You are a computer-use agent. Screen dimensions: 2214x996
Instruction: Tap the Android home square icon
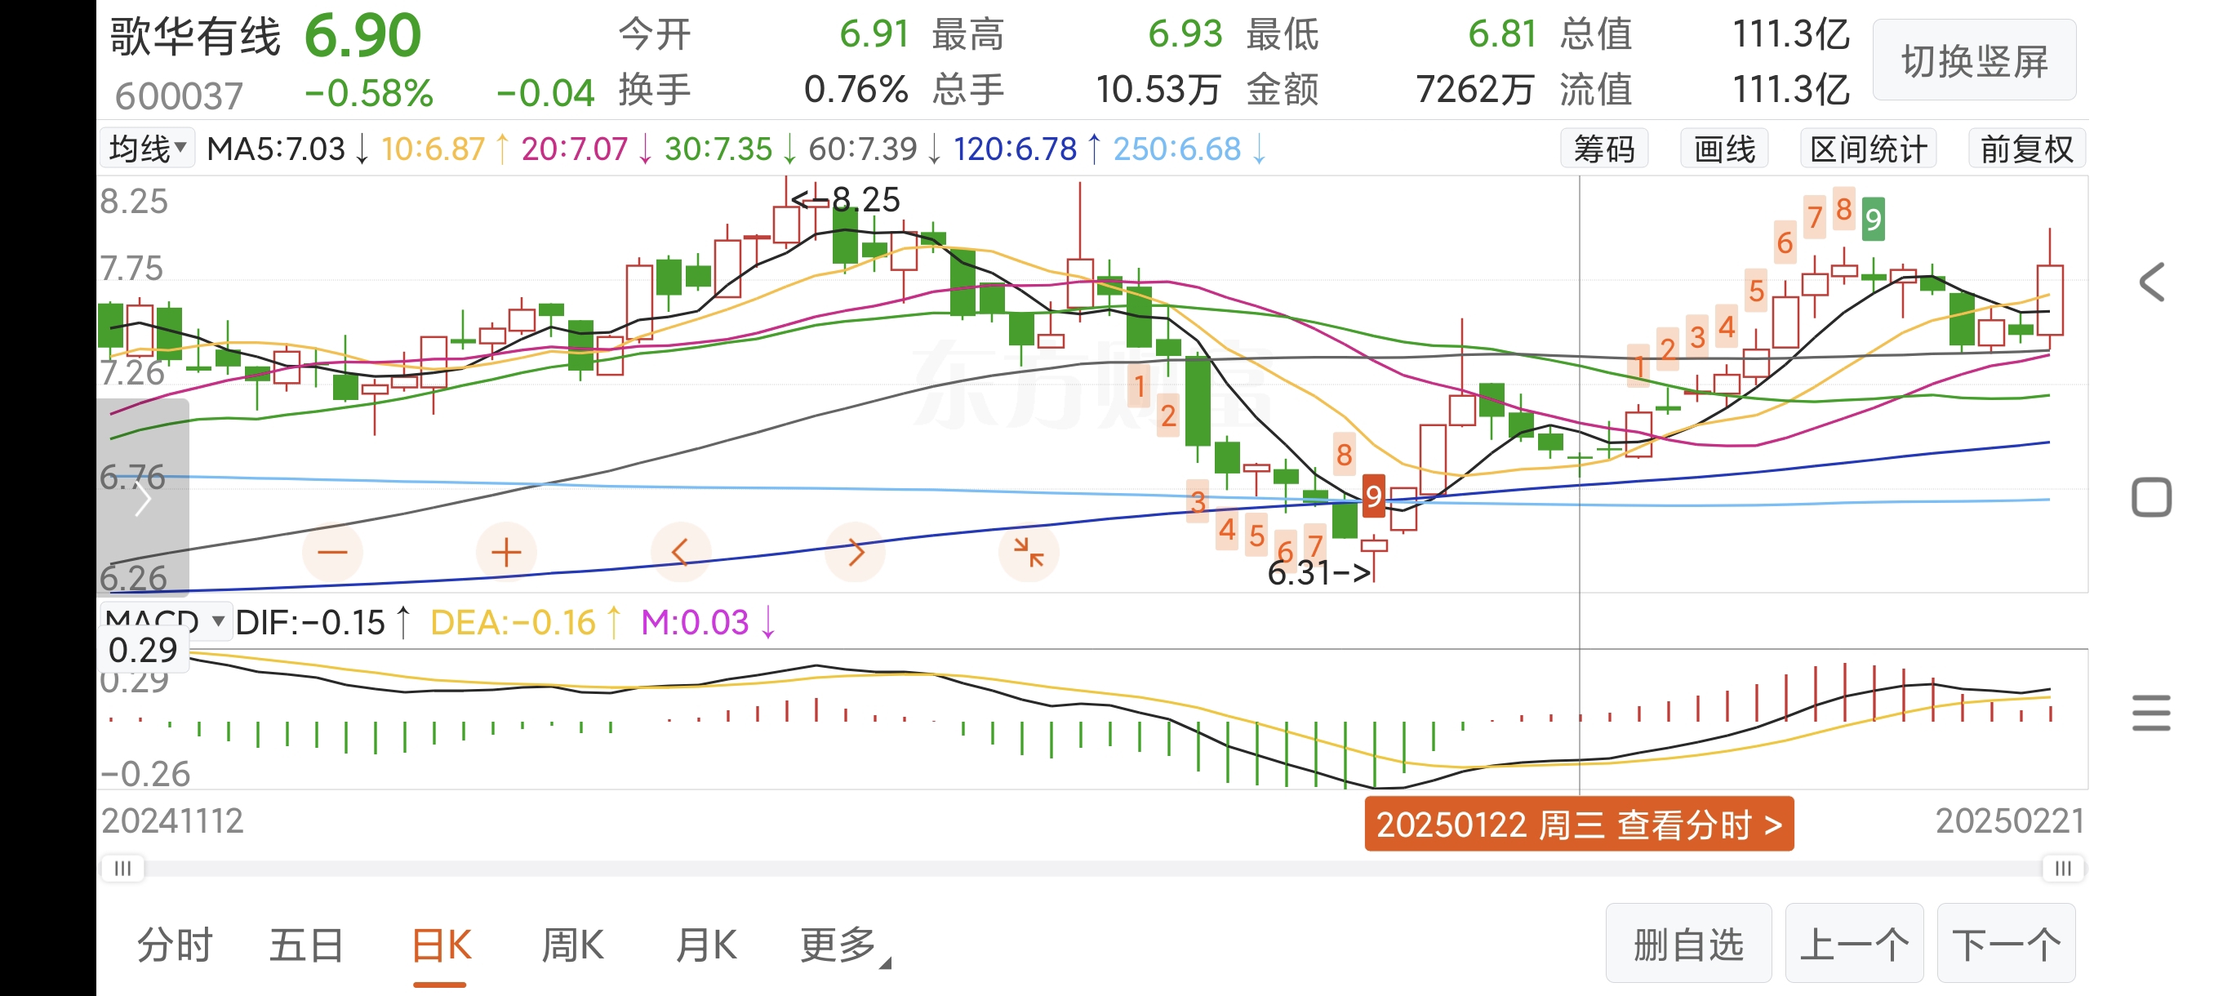pos(2151,497)
